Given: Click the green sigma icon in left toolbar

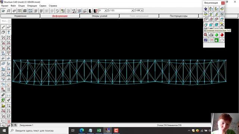Looking at the screenshot, I should click(3, 100).
